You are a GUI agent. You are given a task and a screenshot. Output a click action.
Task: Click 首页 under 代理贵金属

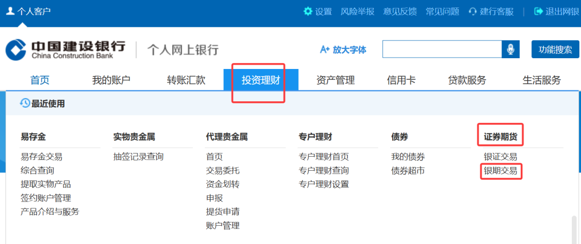(215, 157)
